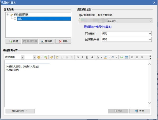Image resolution: width=158 pixels, height=120 pixels.
Task: Align text to the left
Action: (132, 57)
